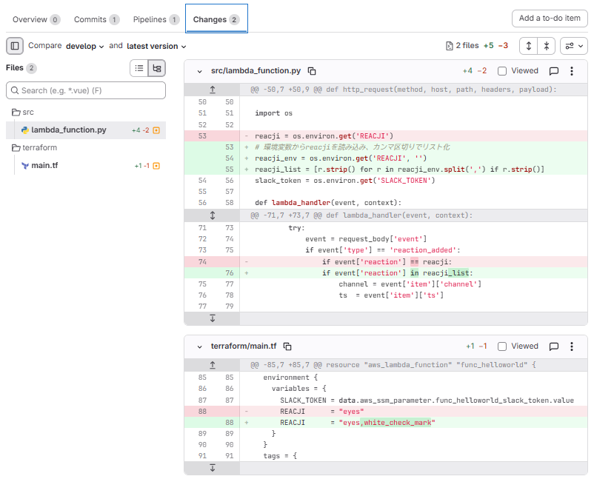Click the file search input field
Image resolution: width=594 pixels, height=479 pixels.
[x=85, y=90]
